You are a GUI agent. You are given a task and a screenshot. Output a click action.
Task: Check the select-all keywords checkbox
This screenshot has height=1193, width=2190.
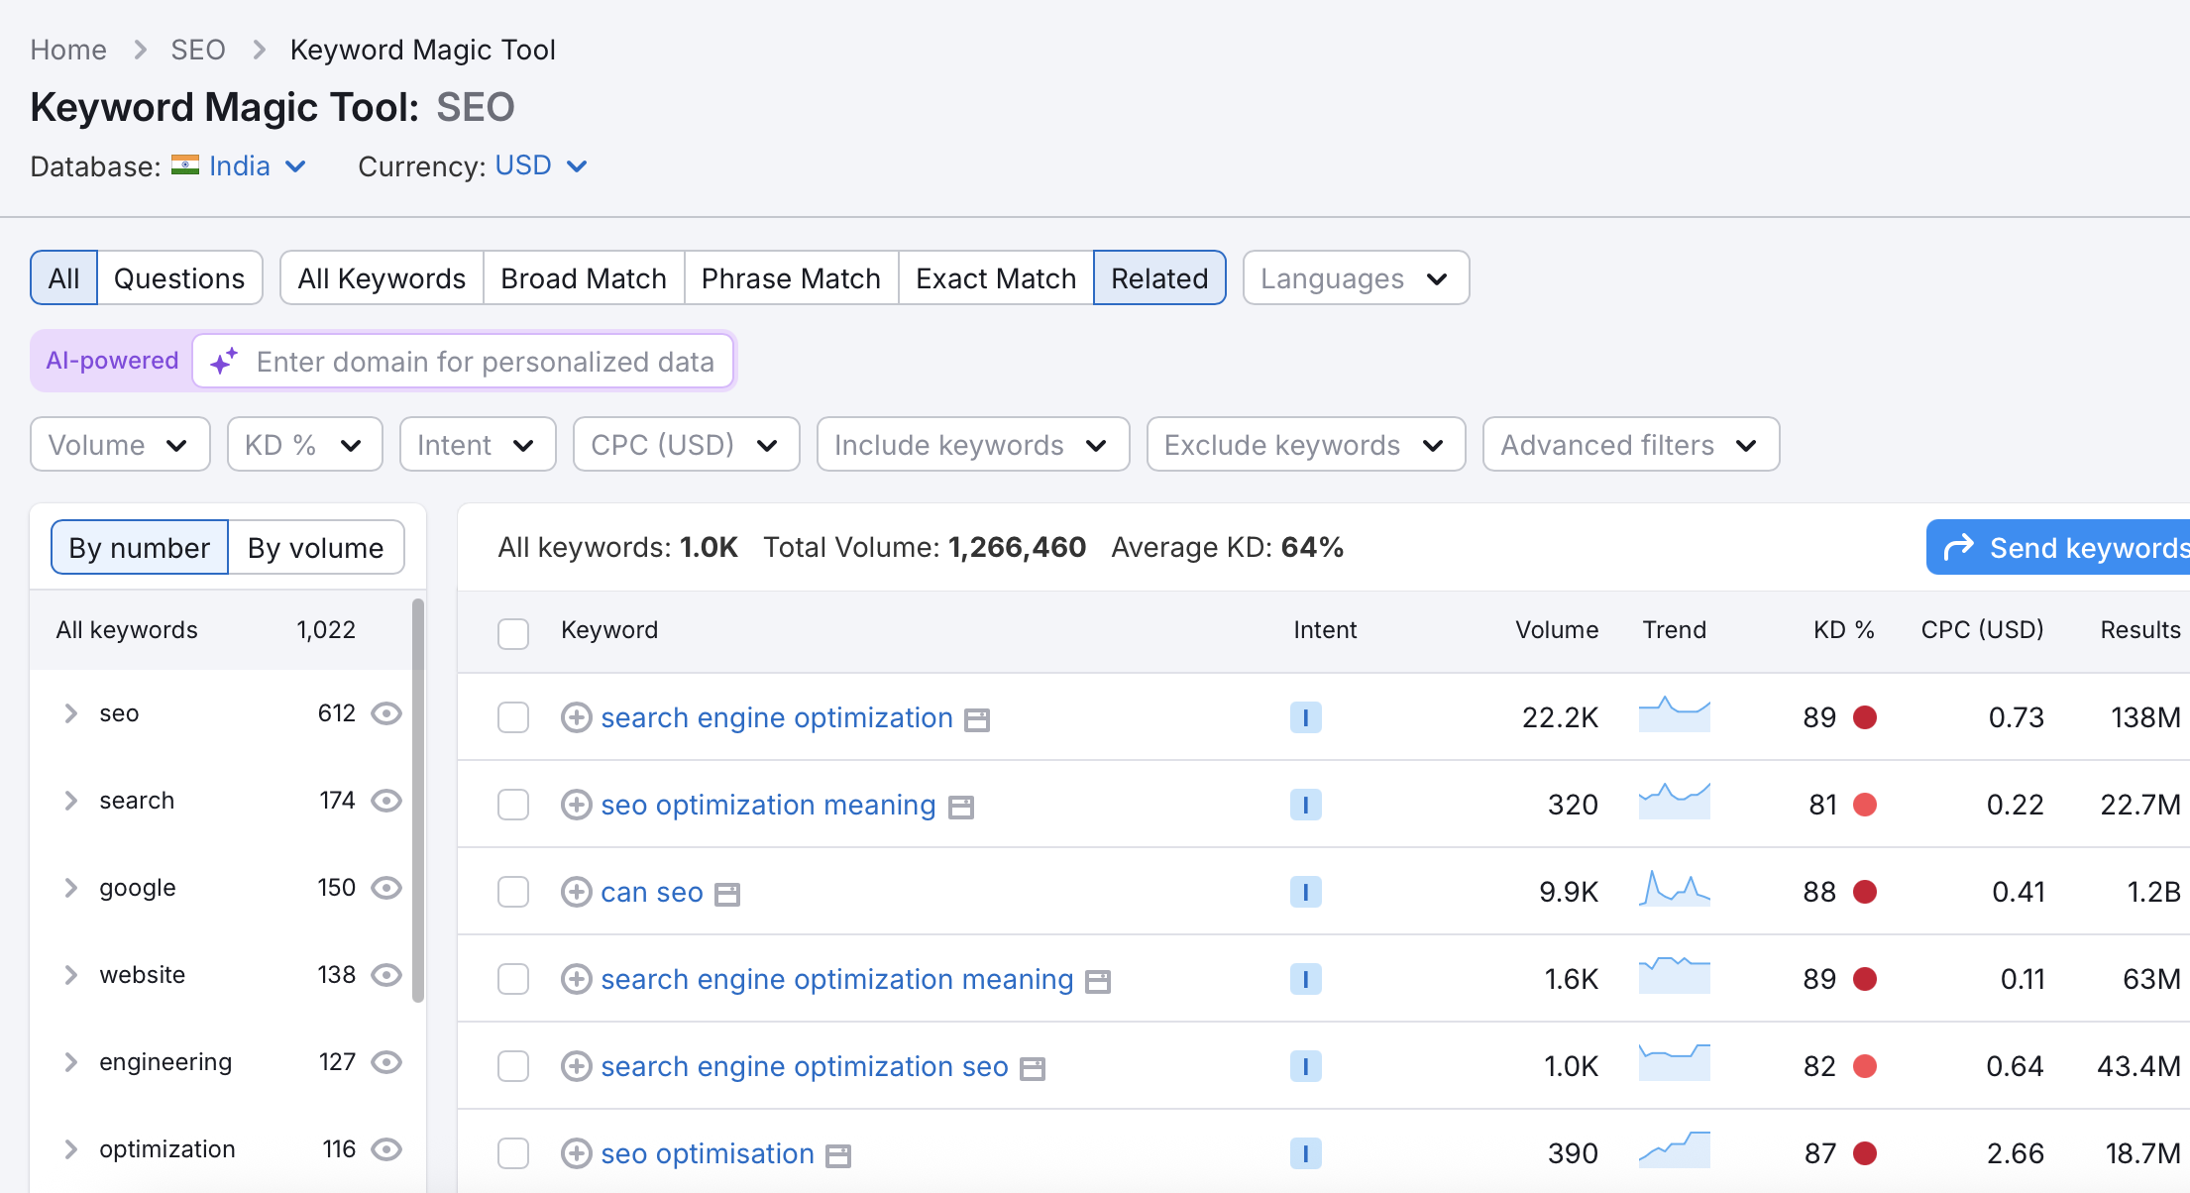(513, 633)
